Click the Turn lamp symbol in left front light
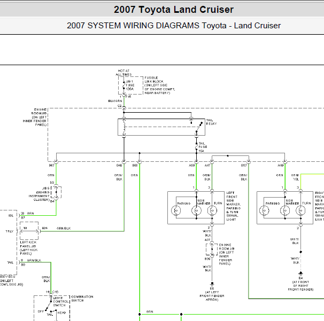Screen dimensions: 324x321 (212, 210)
